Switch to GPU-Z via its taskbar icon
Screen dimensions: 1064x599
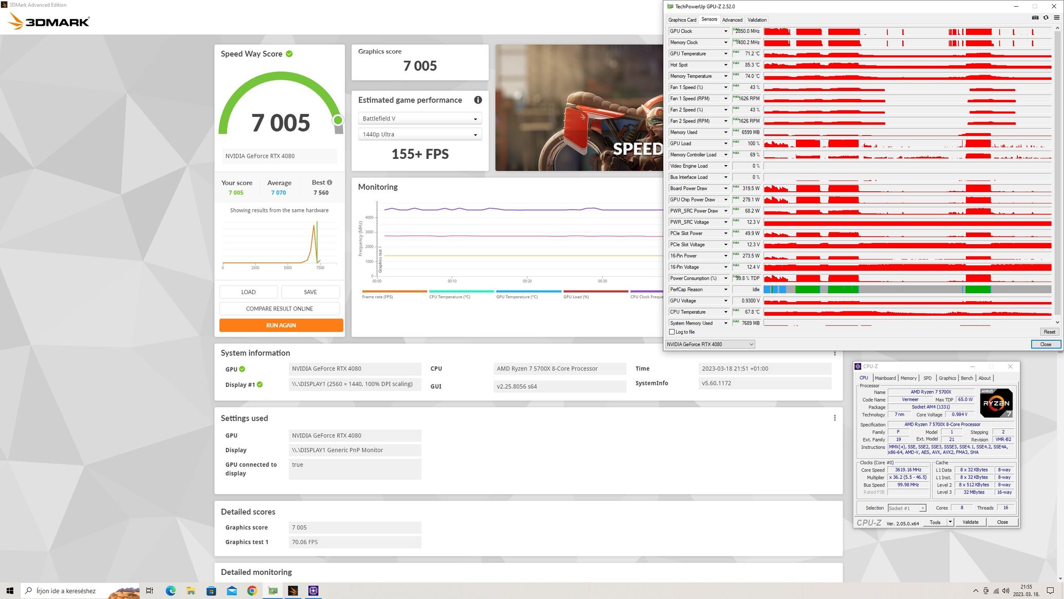(272, 590)
